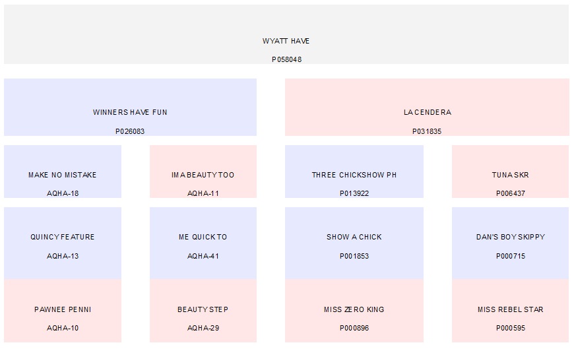Click the AQHA-18 registration label

pyautogui.click(x=63, y=194)
